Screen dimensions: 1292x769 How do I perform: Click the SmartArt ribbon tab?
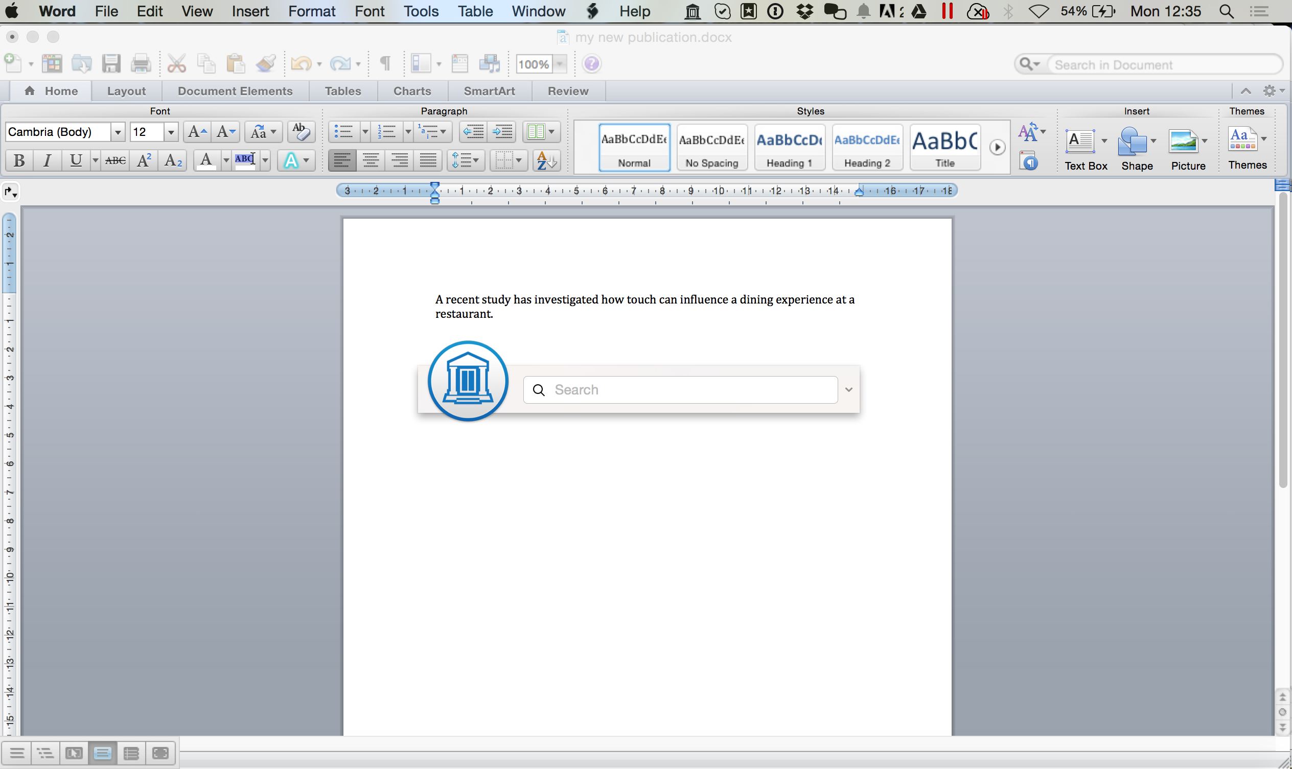click(x=489, y=90)
